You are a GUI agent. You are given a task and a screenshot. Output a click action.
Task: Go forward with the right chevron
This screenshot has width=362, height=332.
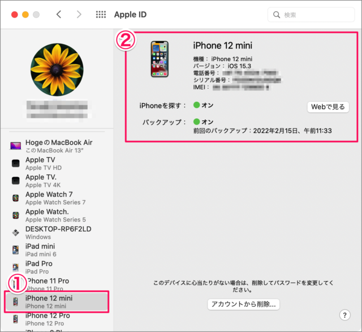[79, 14]
